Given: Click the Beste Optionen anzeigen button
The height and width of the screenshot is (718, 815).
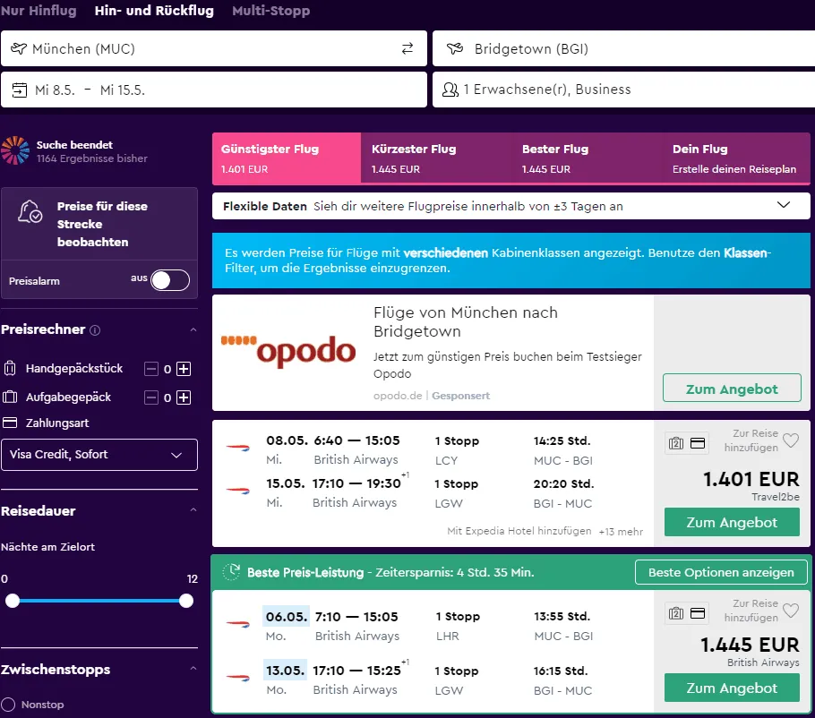Looking at the screenshot, I should (721, 572).
